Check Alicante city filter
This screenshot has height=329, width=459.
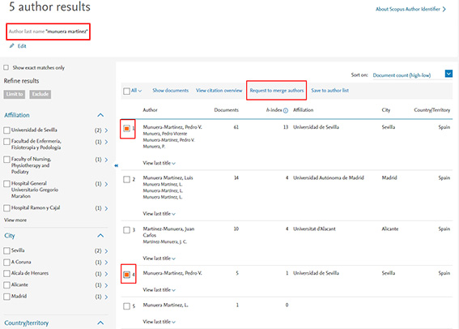click(6, 285)
